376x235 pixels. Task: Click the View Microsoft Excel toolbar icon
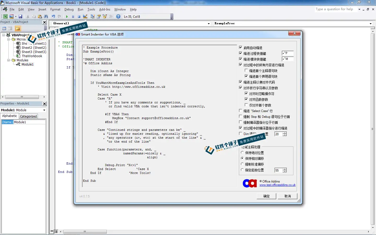pyautogui.click(x=5, y=16)
